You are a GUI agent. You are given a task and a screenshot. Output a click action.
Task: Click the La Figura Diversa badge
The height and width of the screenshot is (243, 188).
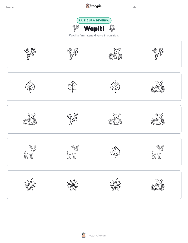pos(94,21)
